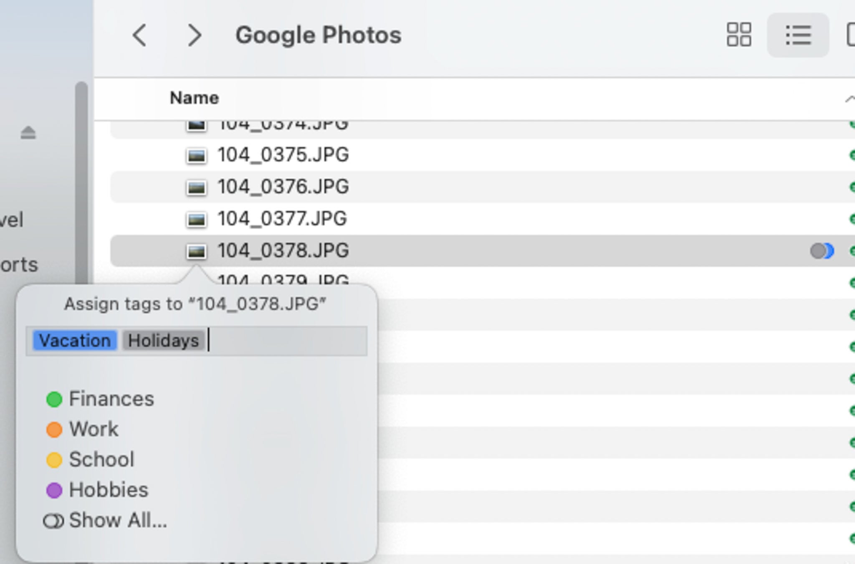
Task: Click the tag dots on 104_0378.JPG
Action: pyautogui.click(x=822, y=251)
